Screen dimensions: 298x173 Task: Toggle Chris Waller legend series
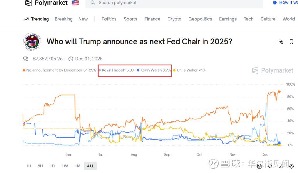click(189, 70)
